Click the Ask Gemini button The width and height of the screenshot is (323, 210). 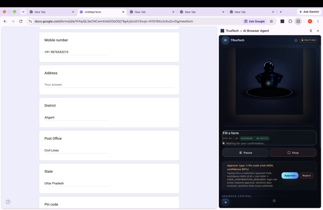(309, 12)
